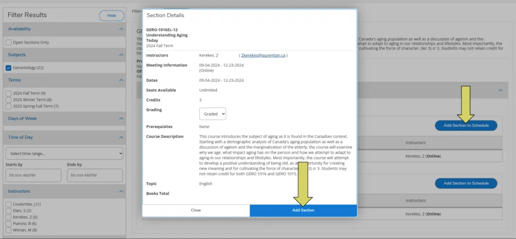Select the 2025 Winter Term checkbox

click(x=9, y=100)
